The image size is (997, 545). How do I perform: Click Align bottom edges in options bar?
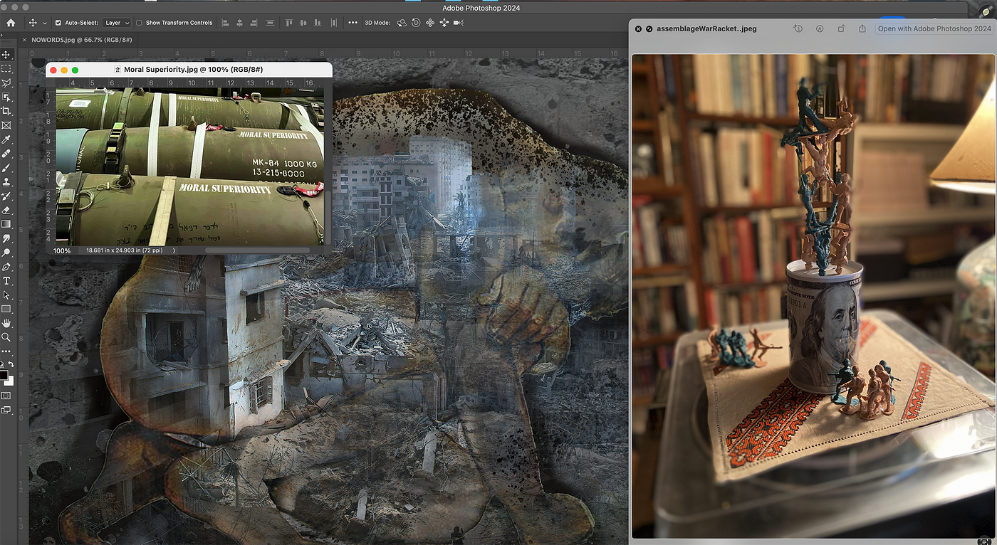pyautogui.click(x=318, y=23)
